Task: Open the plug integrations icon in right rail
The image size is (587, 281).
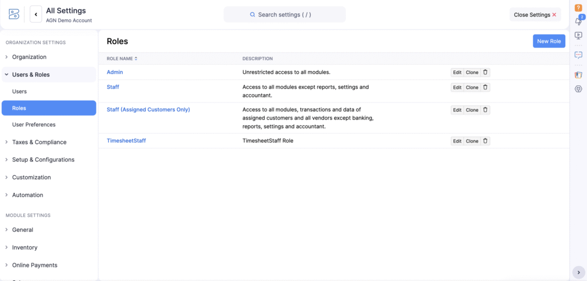Action: coord(578,89)
